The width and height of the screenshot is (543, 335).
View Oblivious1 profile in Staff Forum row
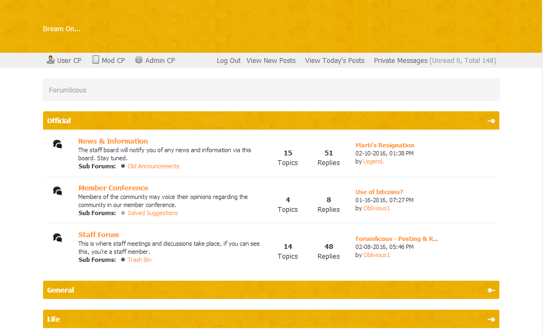(x=376, y=255)
